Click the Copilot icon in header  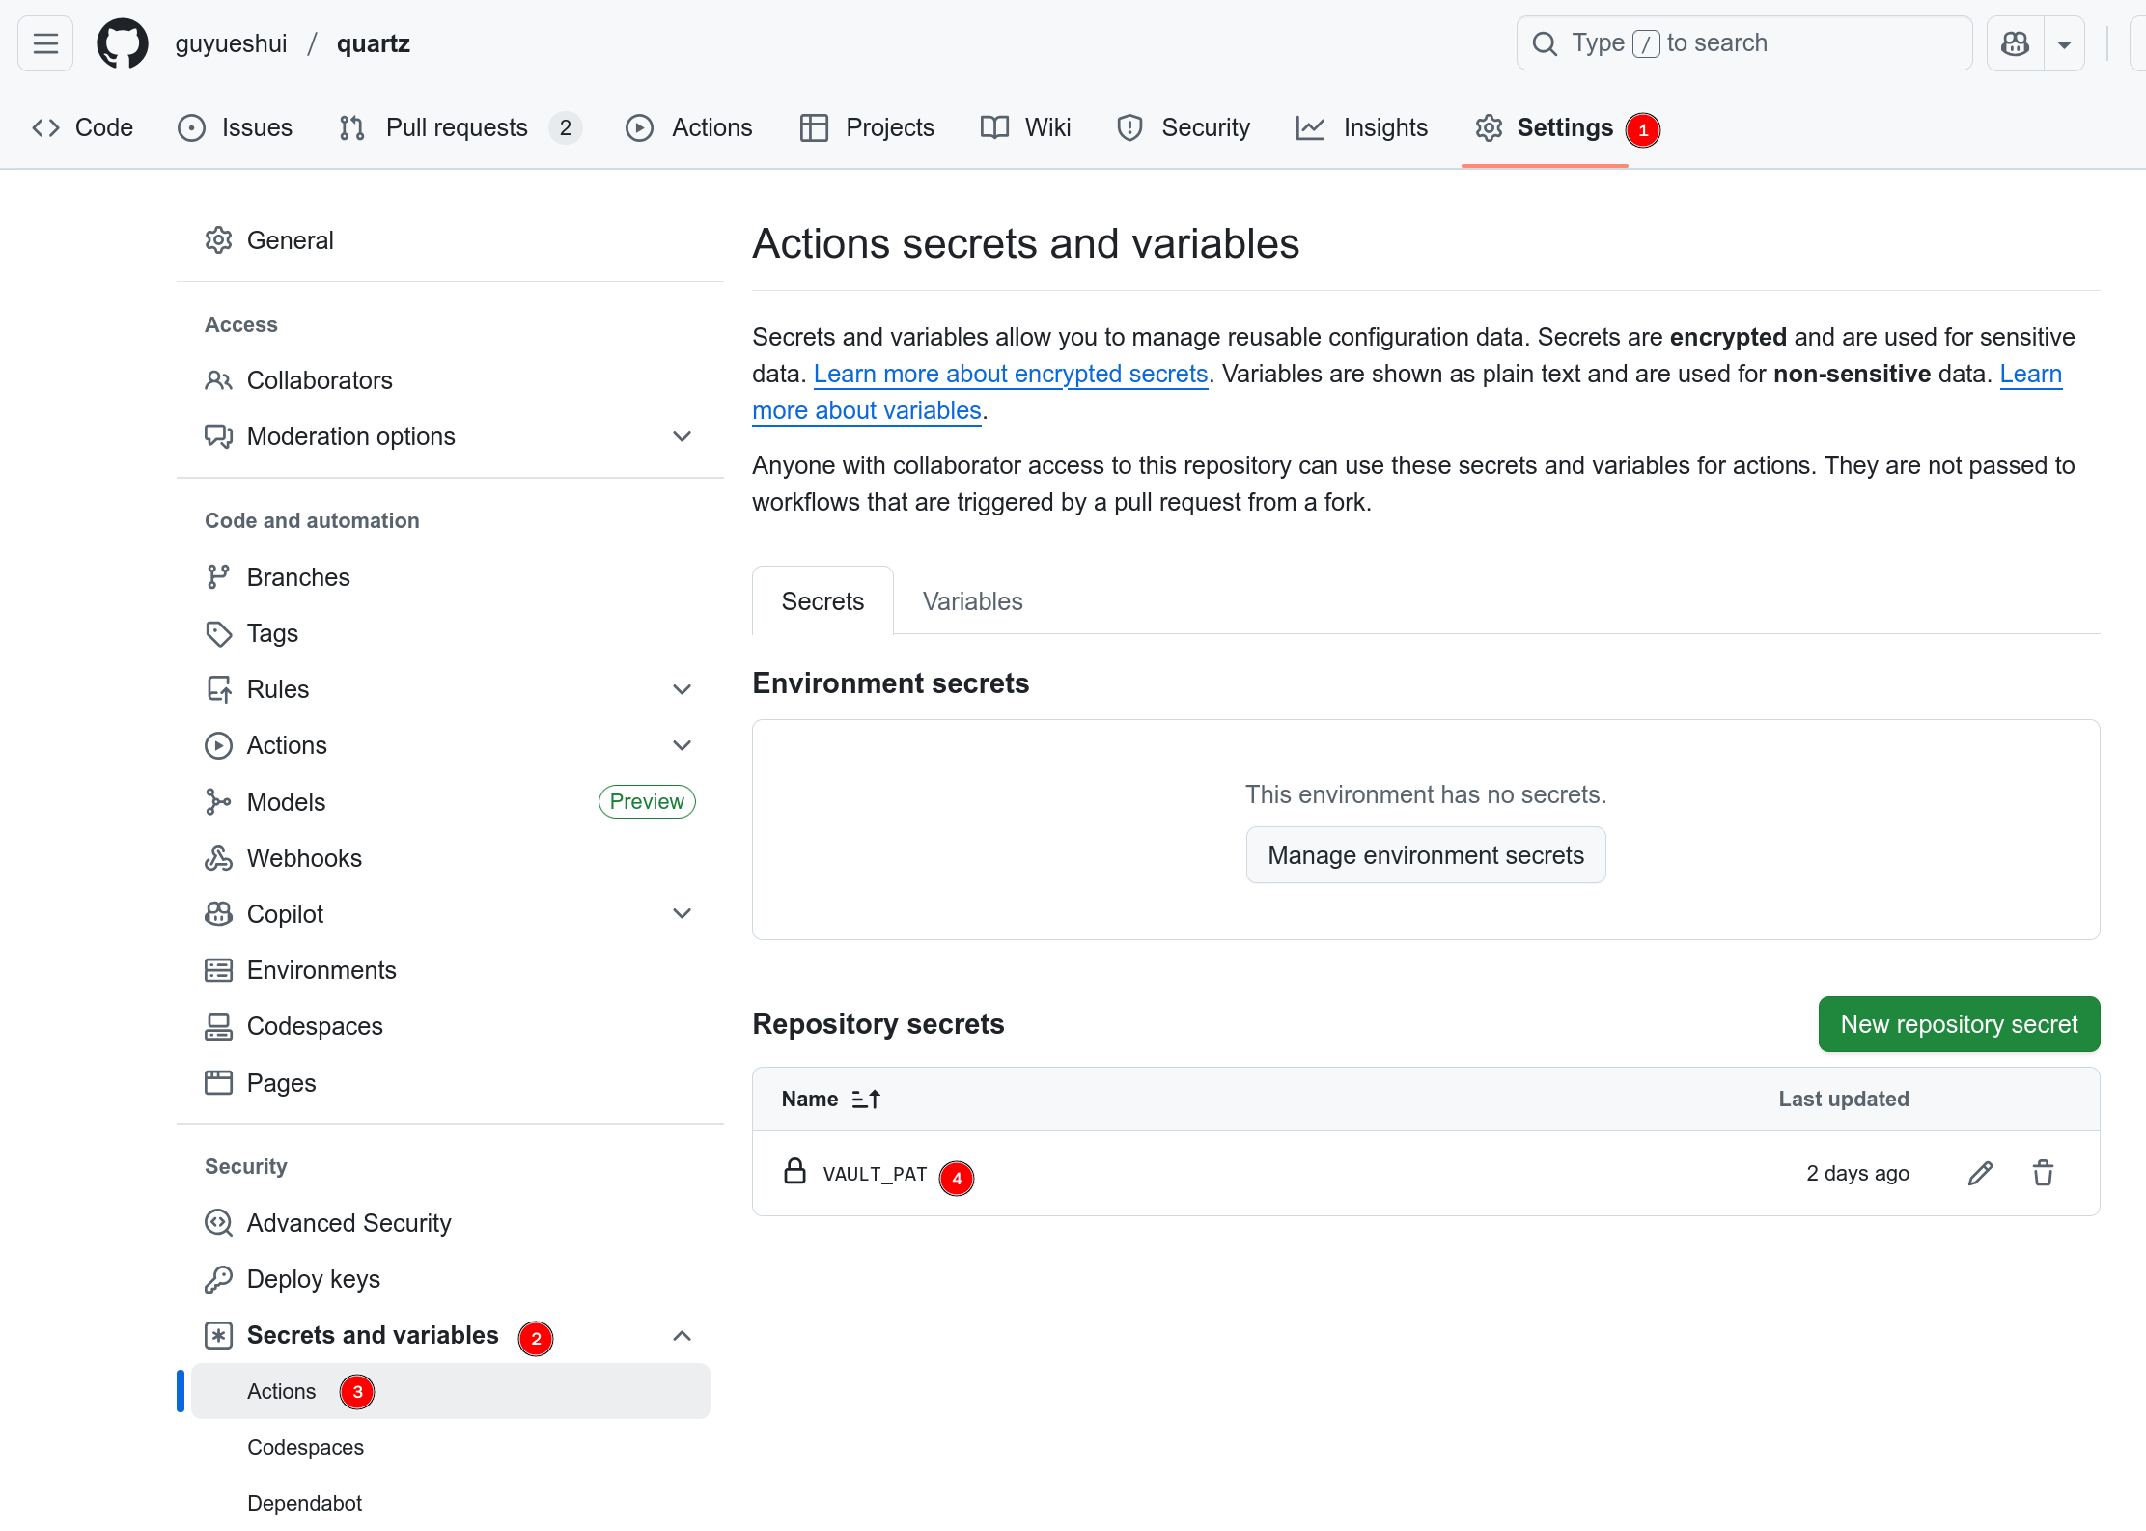2015,43
